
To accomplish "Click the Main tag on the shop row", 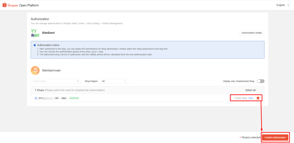I will pyautogui.click(x=64, y=98).
